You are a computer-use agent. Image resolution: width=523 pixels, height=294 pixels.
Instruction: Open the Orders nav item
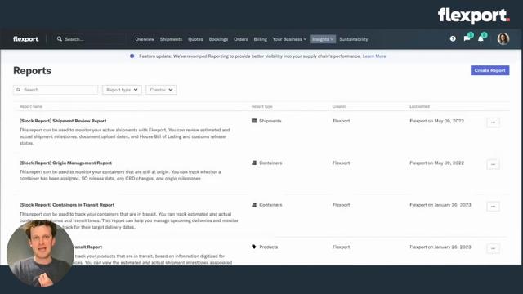coord(241,39)
